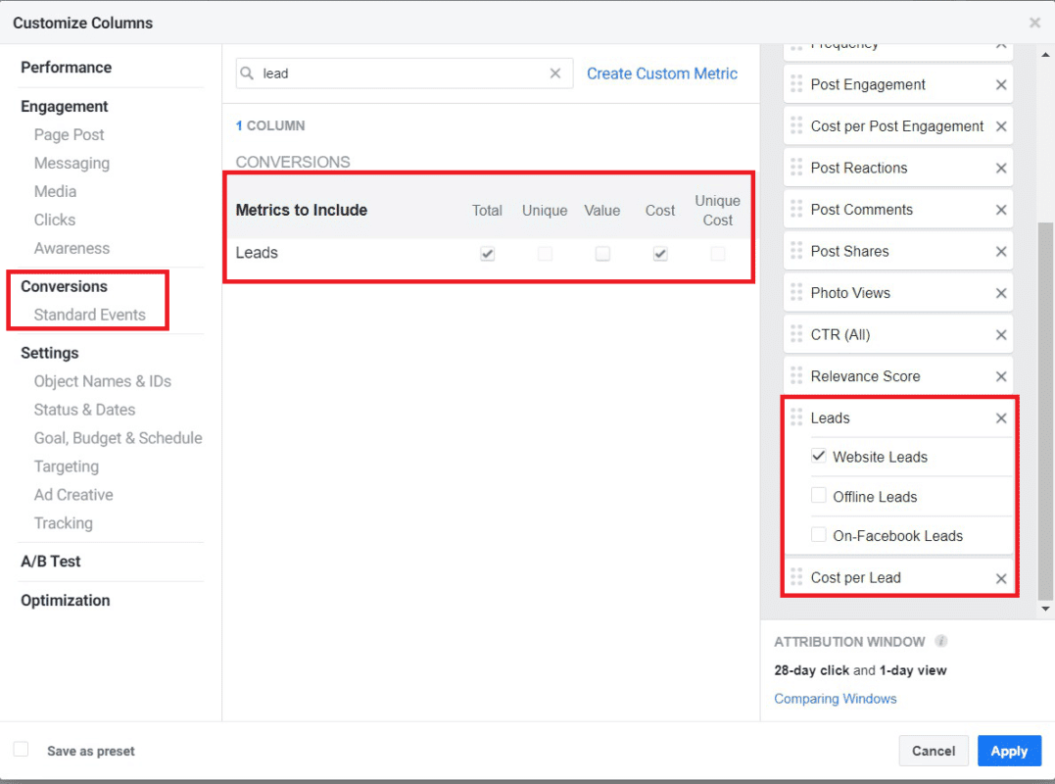Click the metric search field
1055x784 pixels.
402,73
